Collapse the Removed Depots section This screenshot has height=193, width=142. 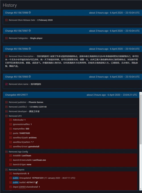[x=6, y=170]
